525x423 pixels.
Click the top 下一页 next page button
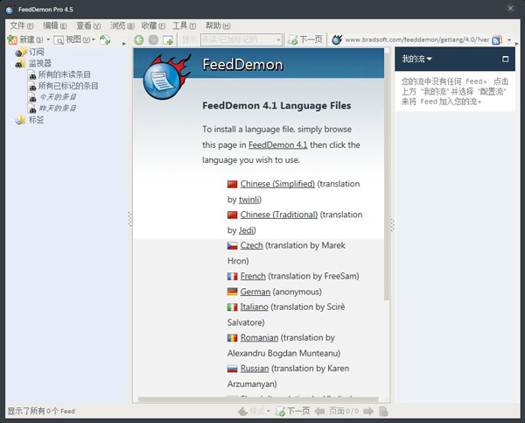click(x=305, y=40)
